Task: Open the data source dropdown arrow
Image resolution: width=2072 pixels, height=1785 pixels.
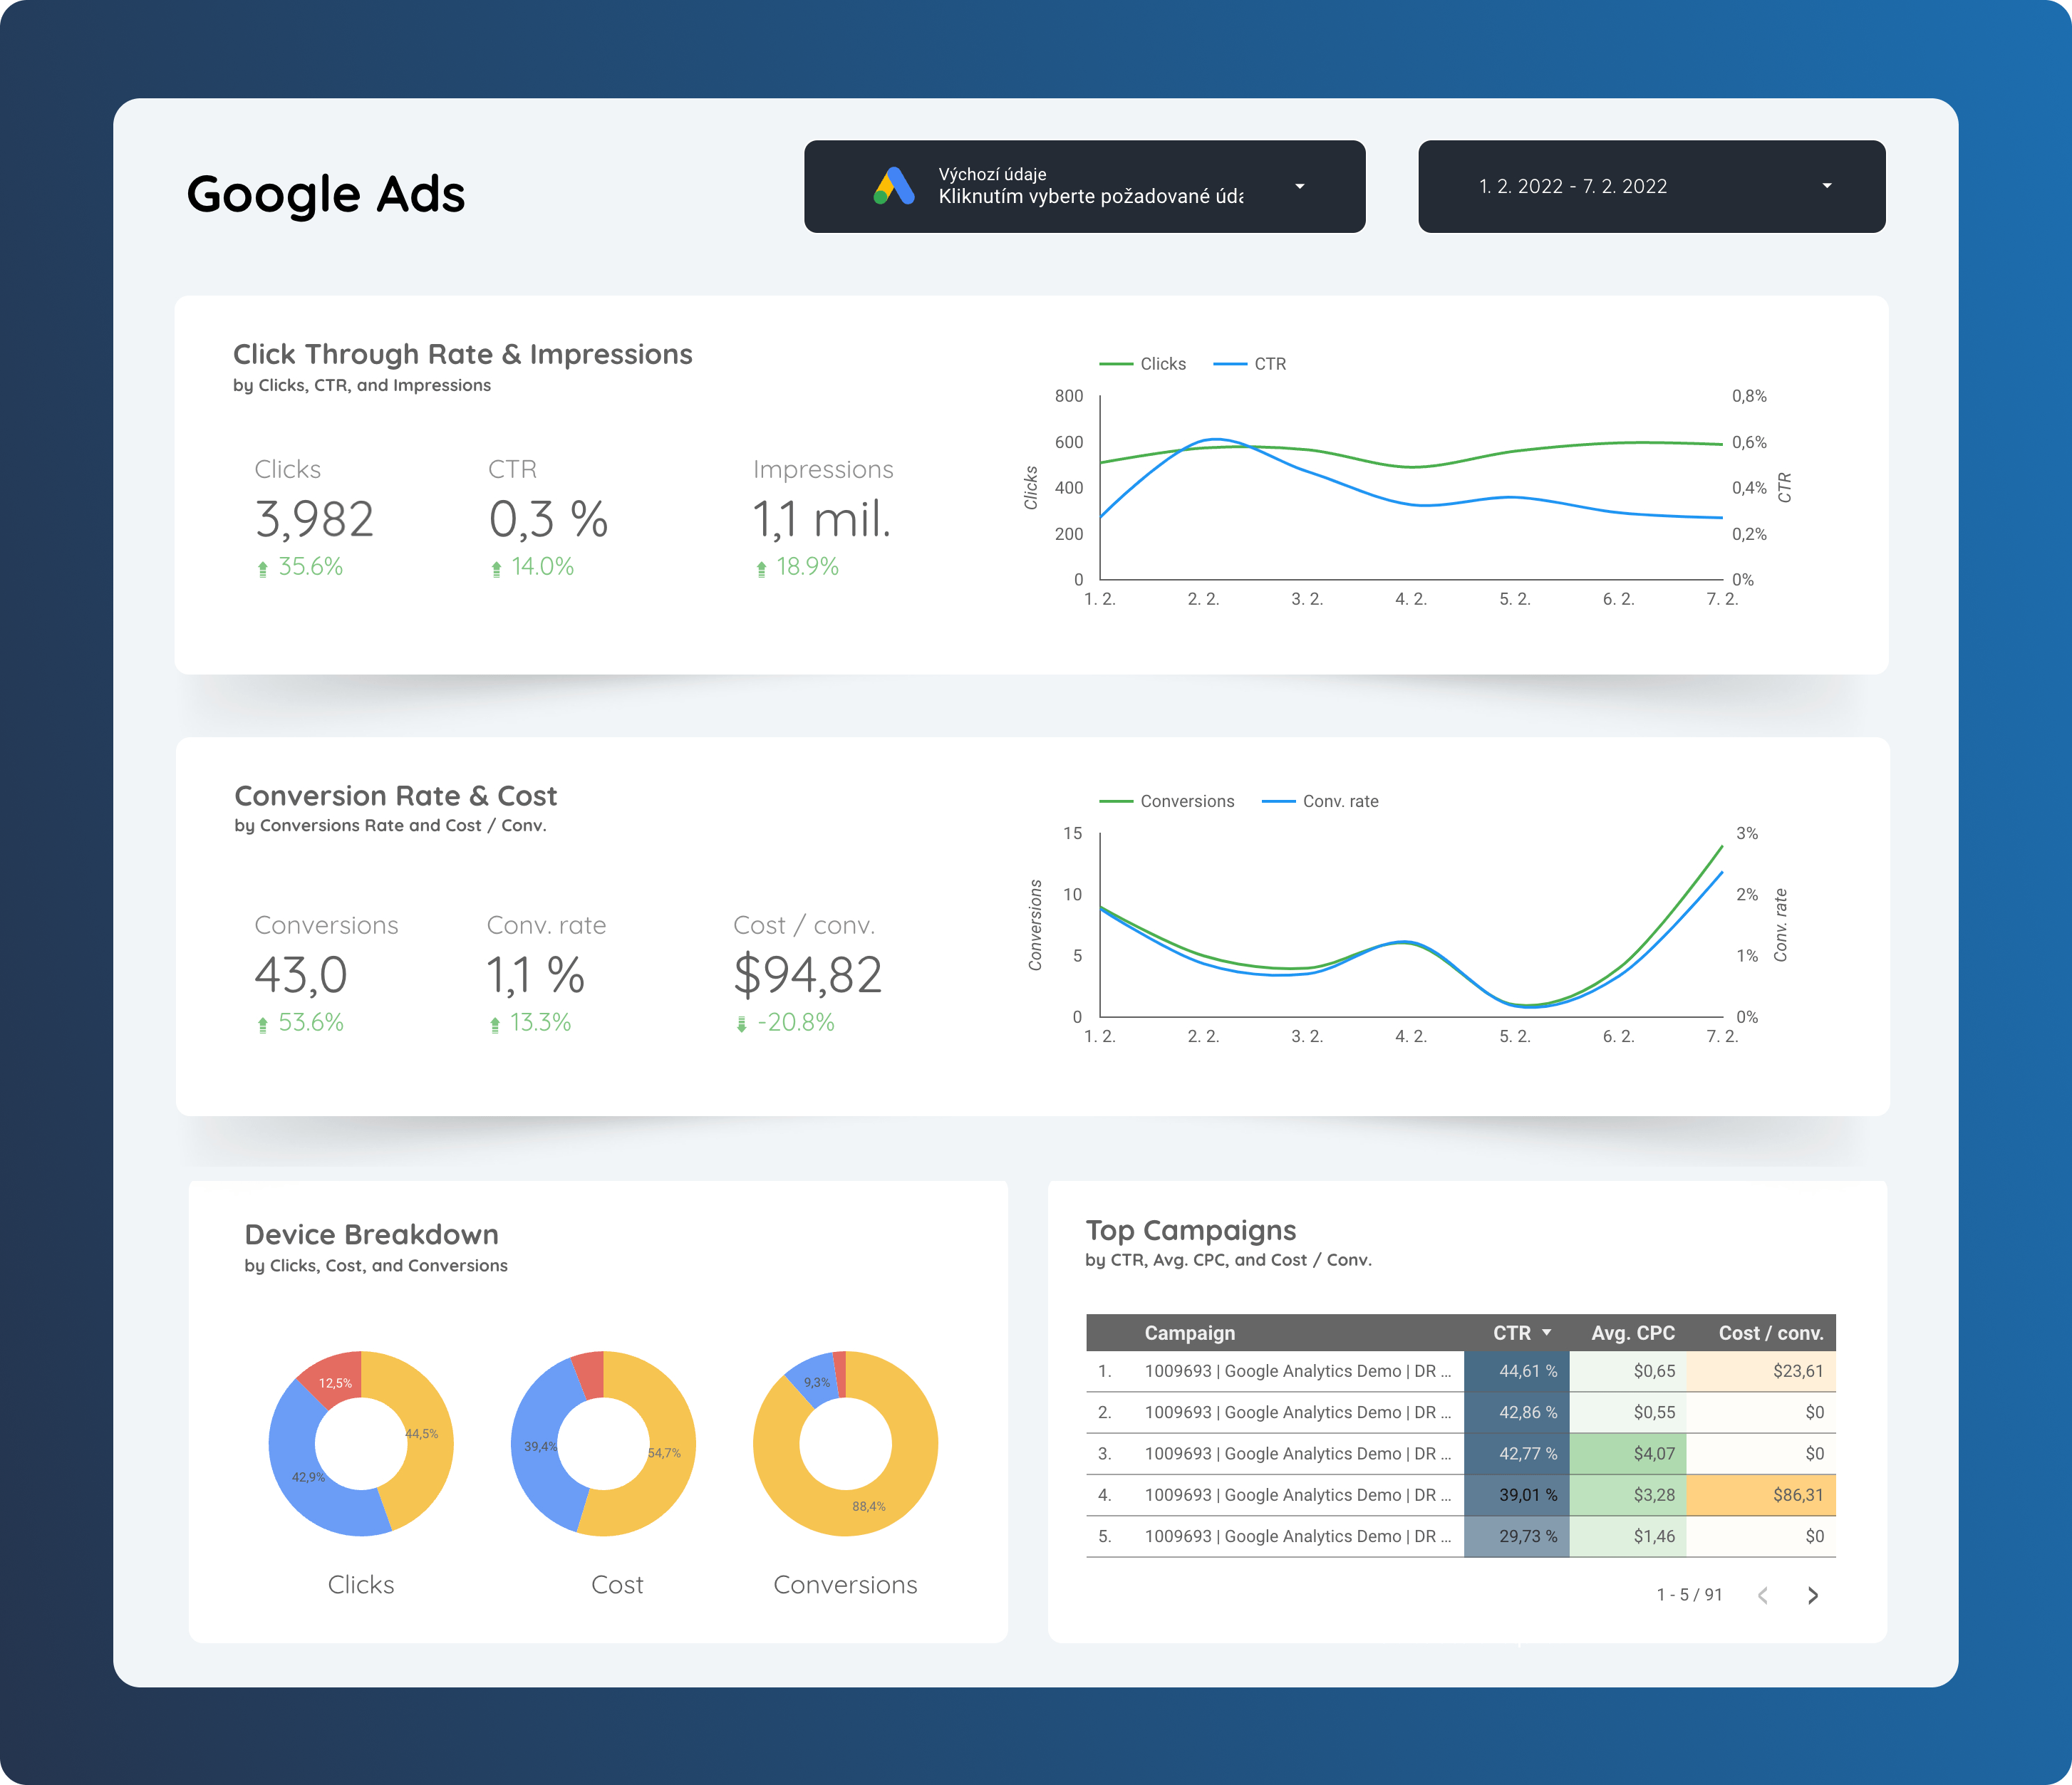Action: 1300,186
